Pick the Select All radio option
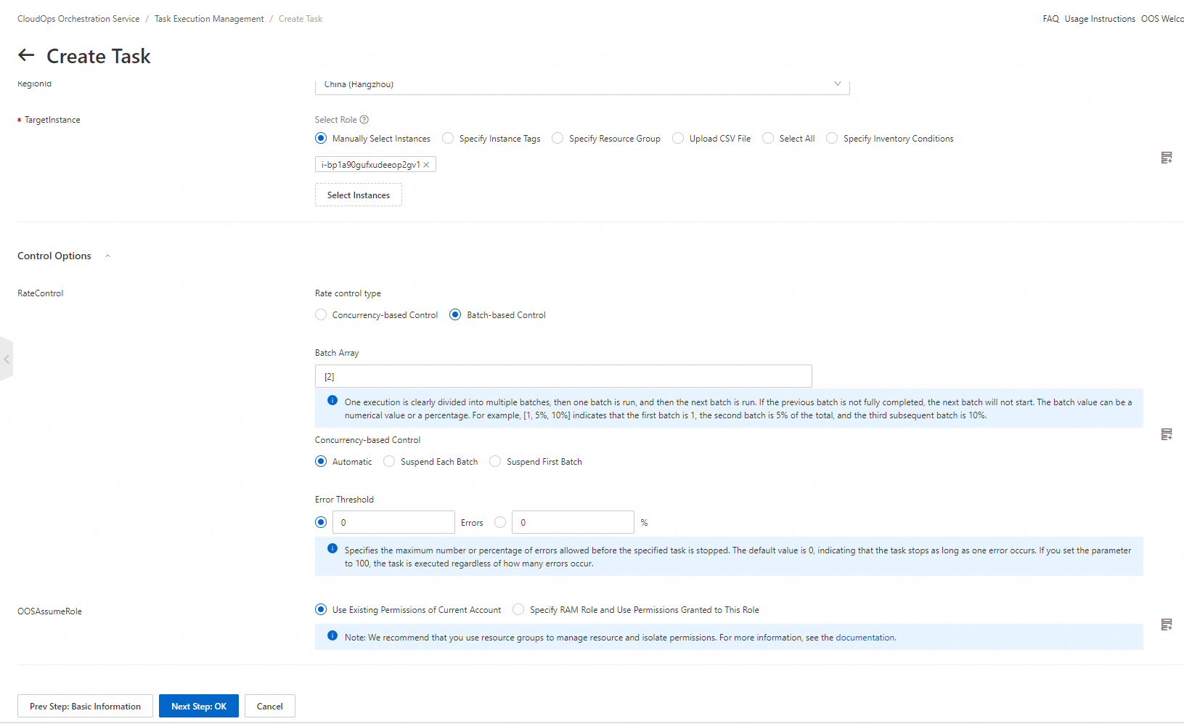This screenshot has height=724, width=1184. (x=768, y=138)
